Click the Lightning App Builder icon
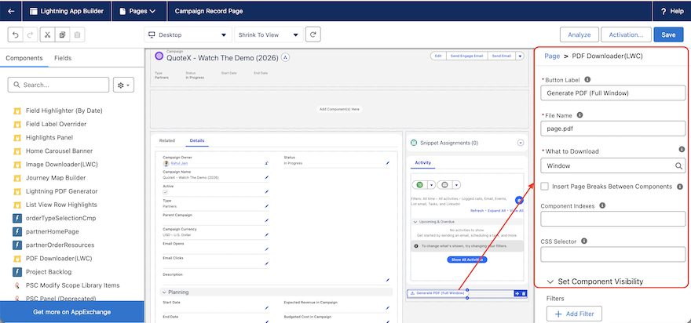The image size is (691, 323). [x=34, y=12]
